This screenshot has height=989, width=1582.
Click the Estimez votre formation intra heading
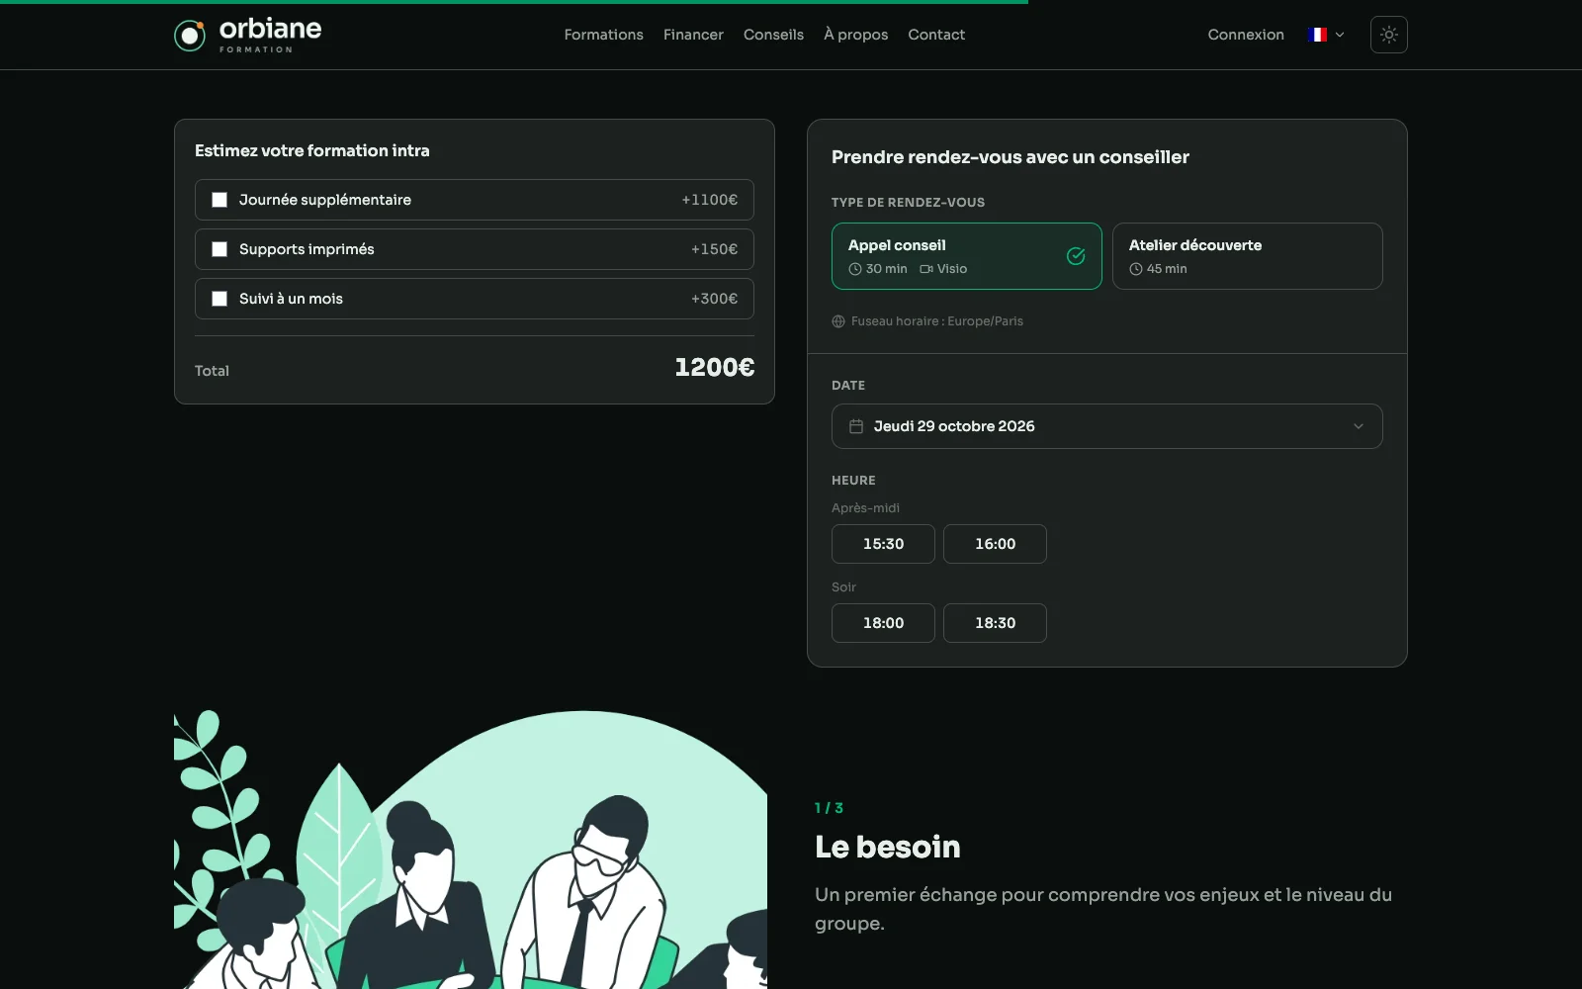pyautogui.click(x=312, y=150)
